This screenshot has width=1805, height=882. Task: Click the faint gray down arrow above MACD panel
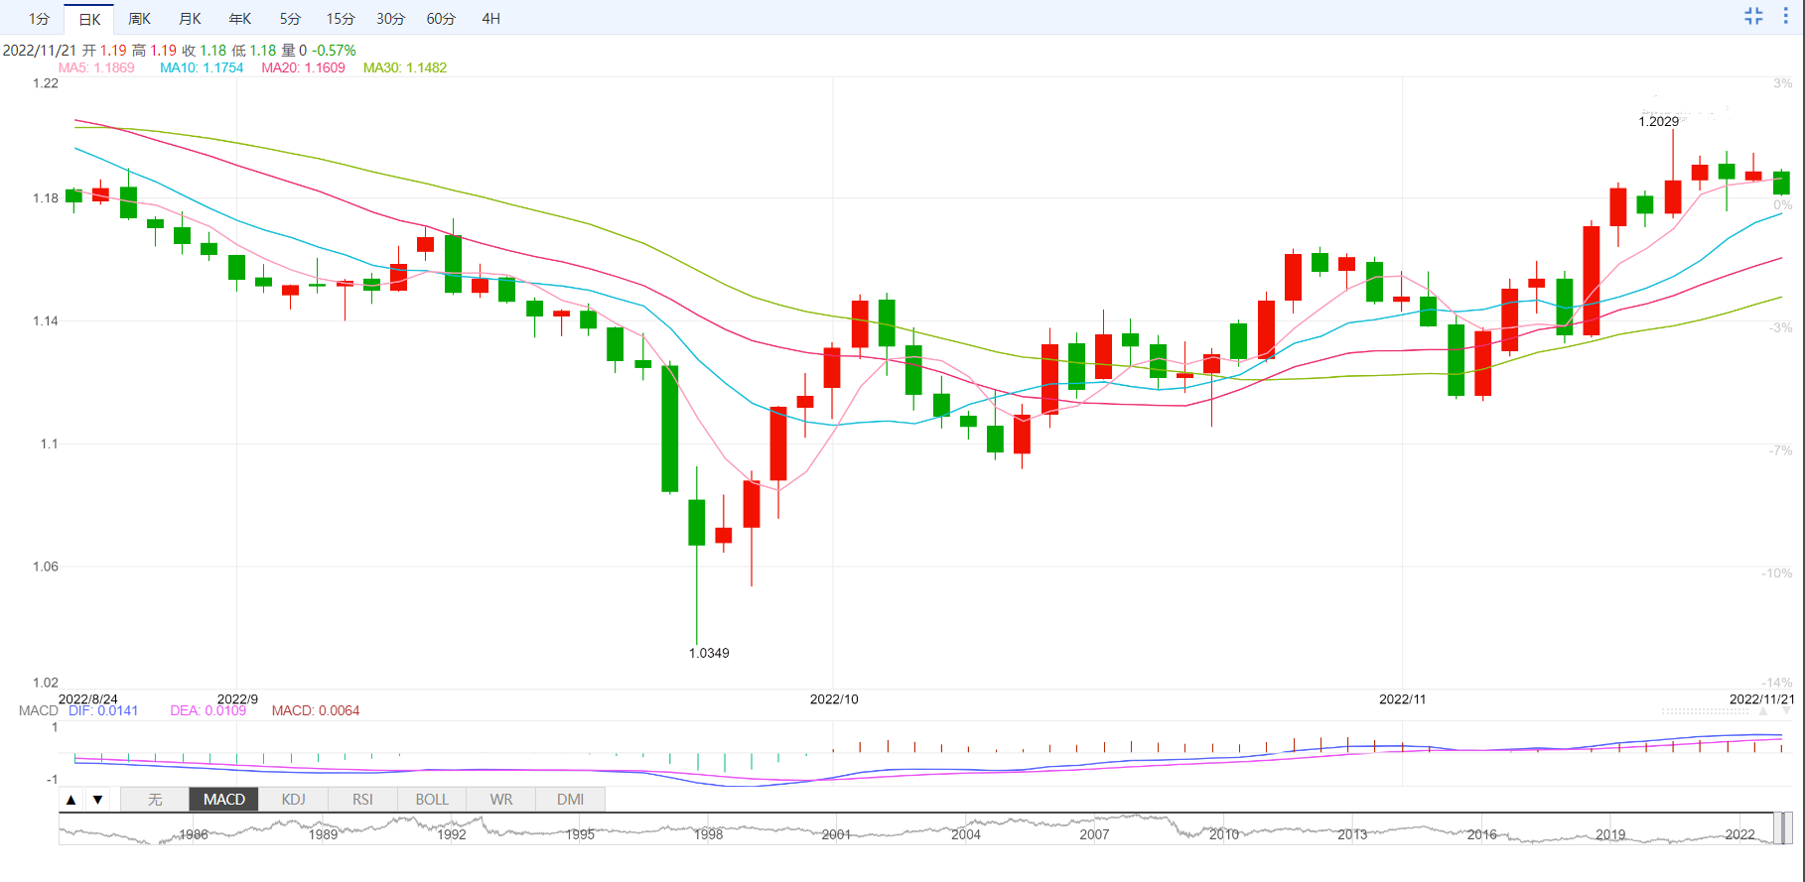(x=1787, y=711)
